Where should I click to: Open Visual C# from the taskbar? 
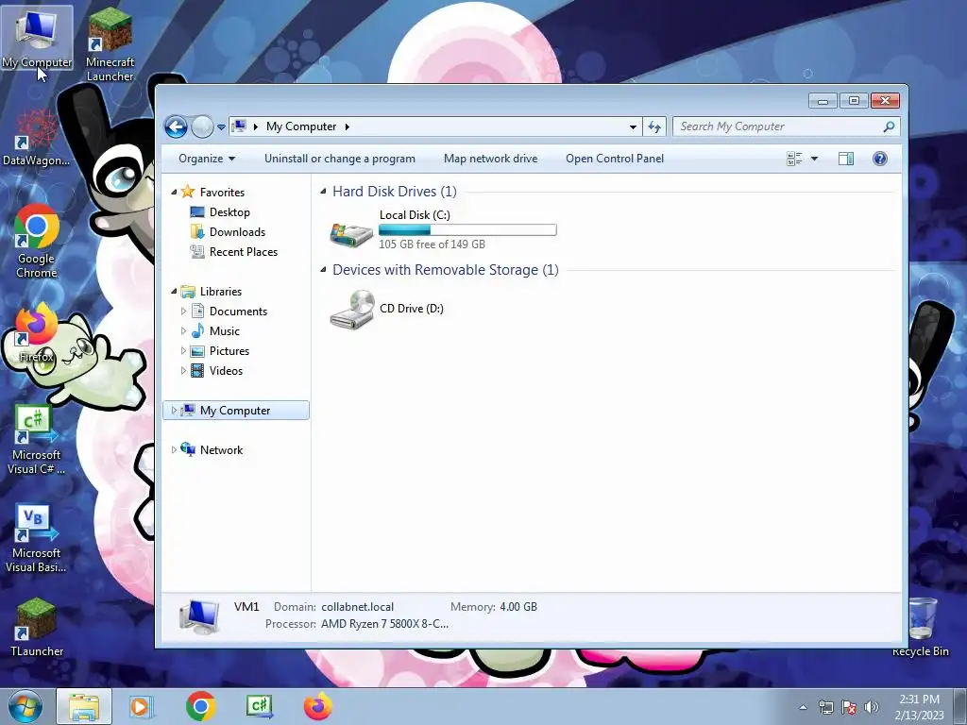[x=260, y=706]
